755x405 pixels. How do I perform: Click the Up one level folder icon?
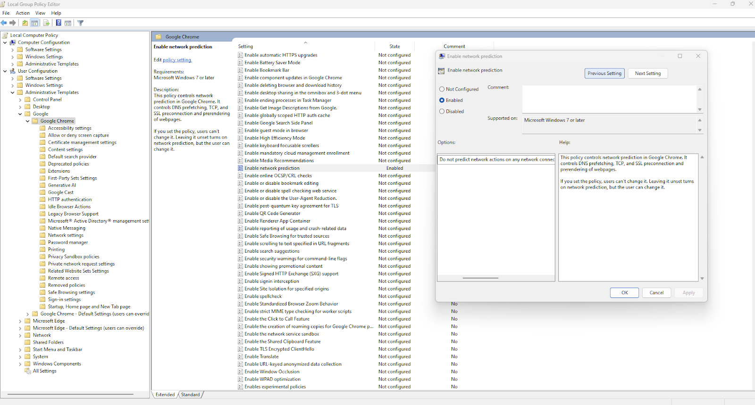coord(25,23)
